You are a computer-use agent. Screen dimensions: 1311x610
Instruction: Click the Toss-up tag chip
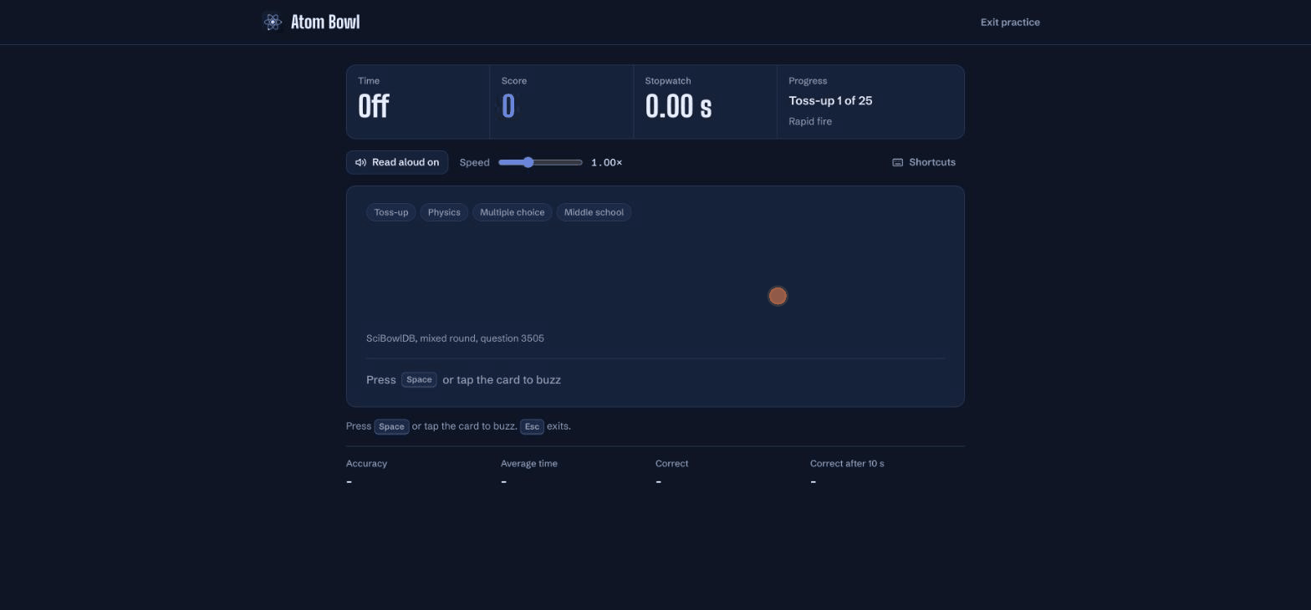(391, 212)
